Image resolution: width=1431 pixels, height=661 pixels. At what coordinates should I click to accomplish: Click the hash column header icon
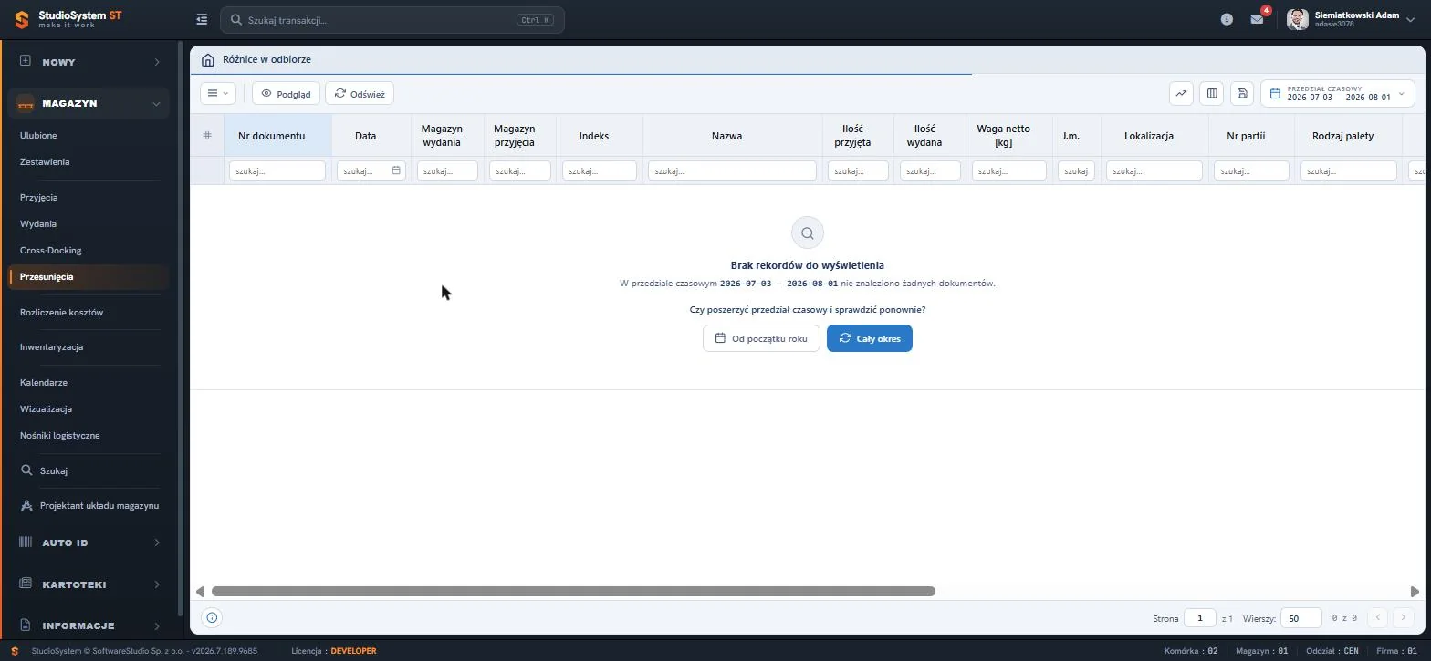[x=207, y=135]
